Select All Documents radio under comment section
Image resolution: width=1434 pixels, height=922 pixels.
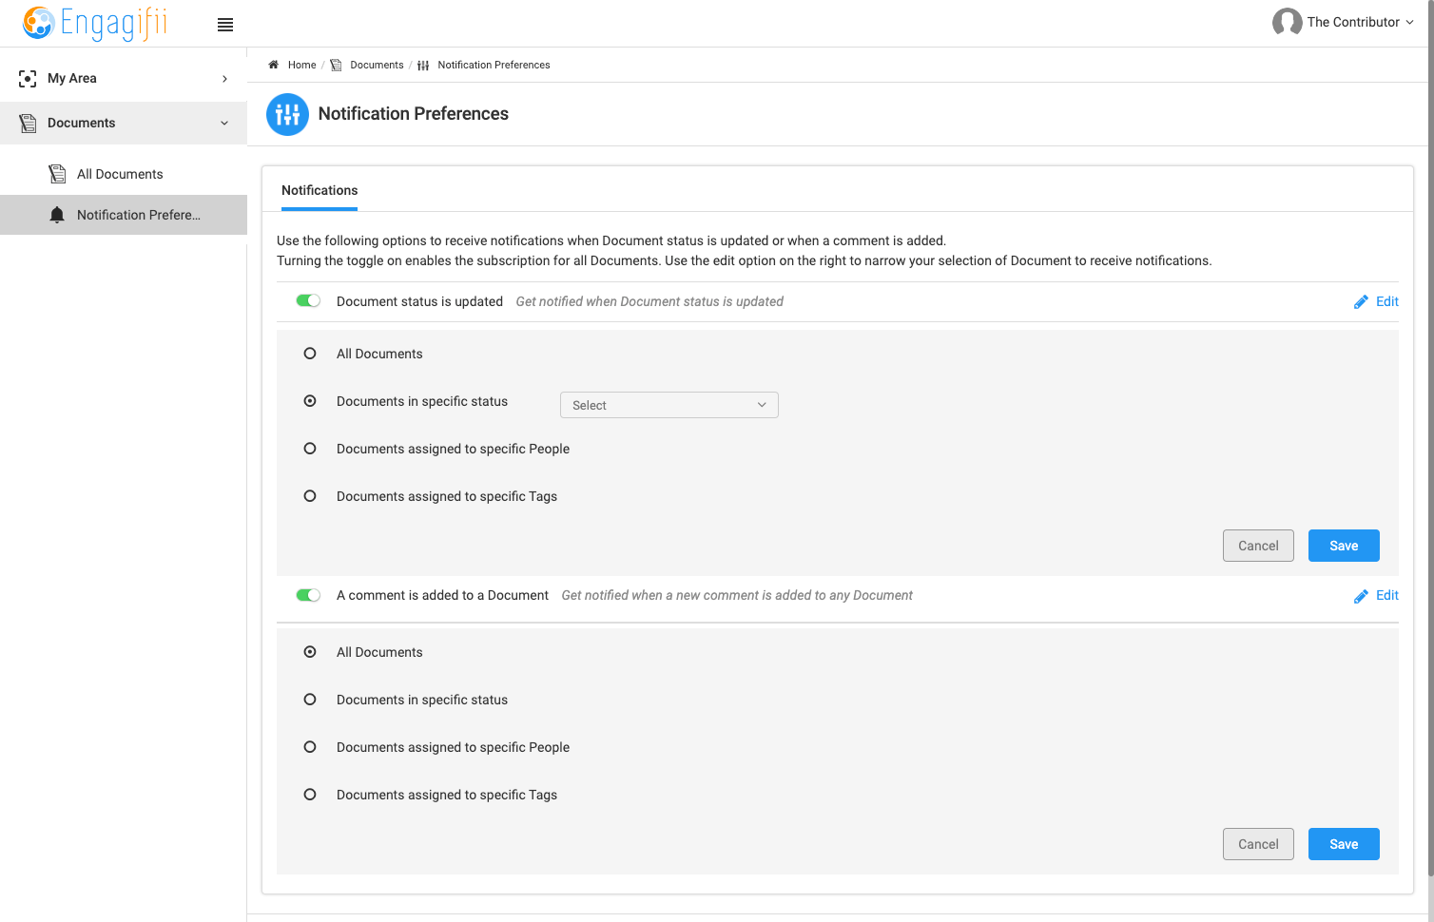[310, 652]
